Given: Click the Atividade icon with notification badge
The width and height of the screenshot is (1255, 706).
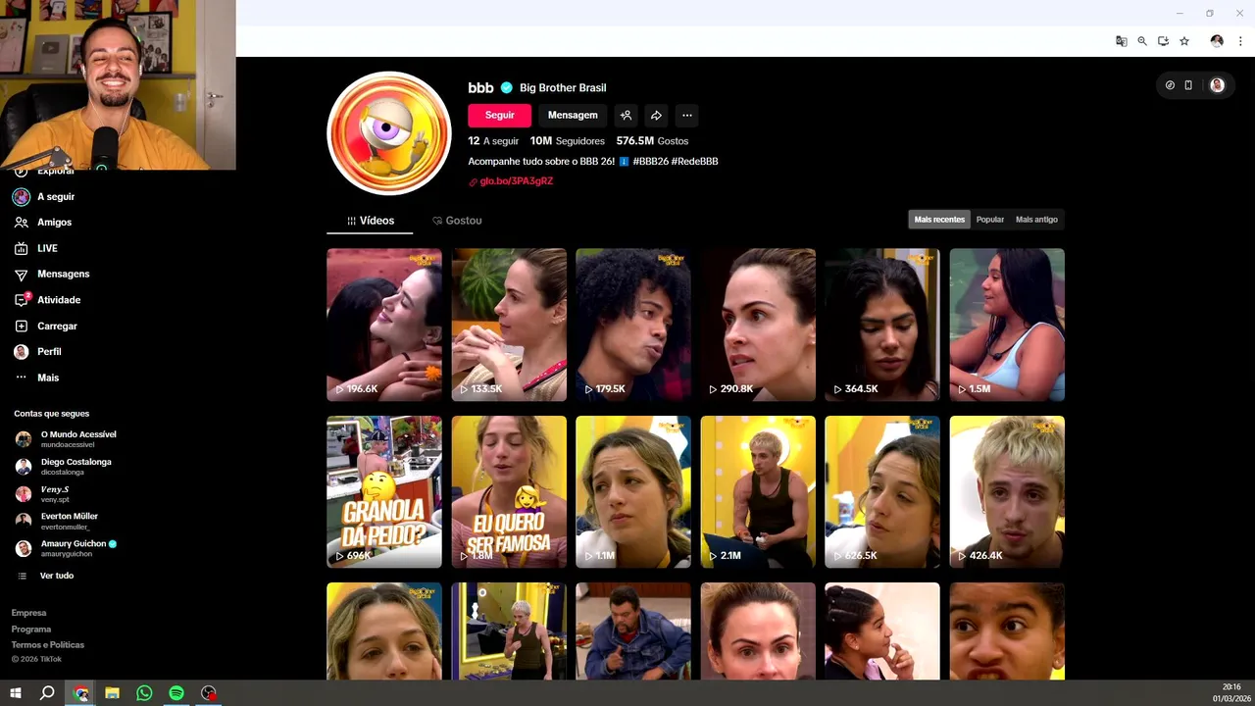Looking at the screenshot, I should 21,300.
